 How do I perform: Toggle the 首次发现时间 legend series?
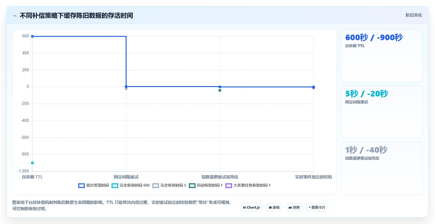tap(94, 185)
